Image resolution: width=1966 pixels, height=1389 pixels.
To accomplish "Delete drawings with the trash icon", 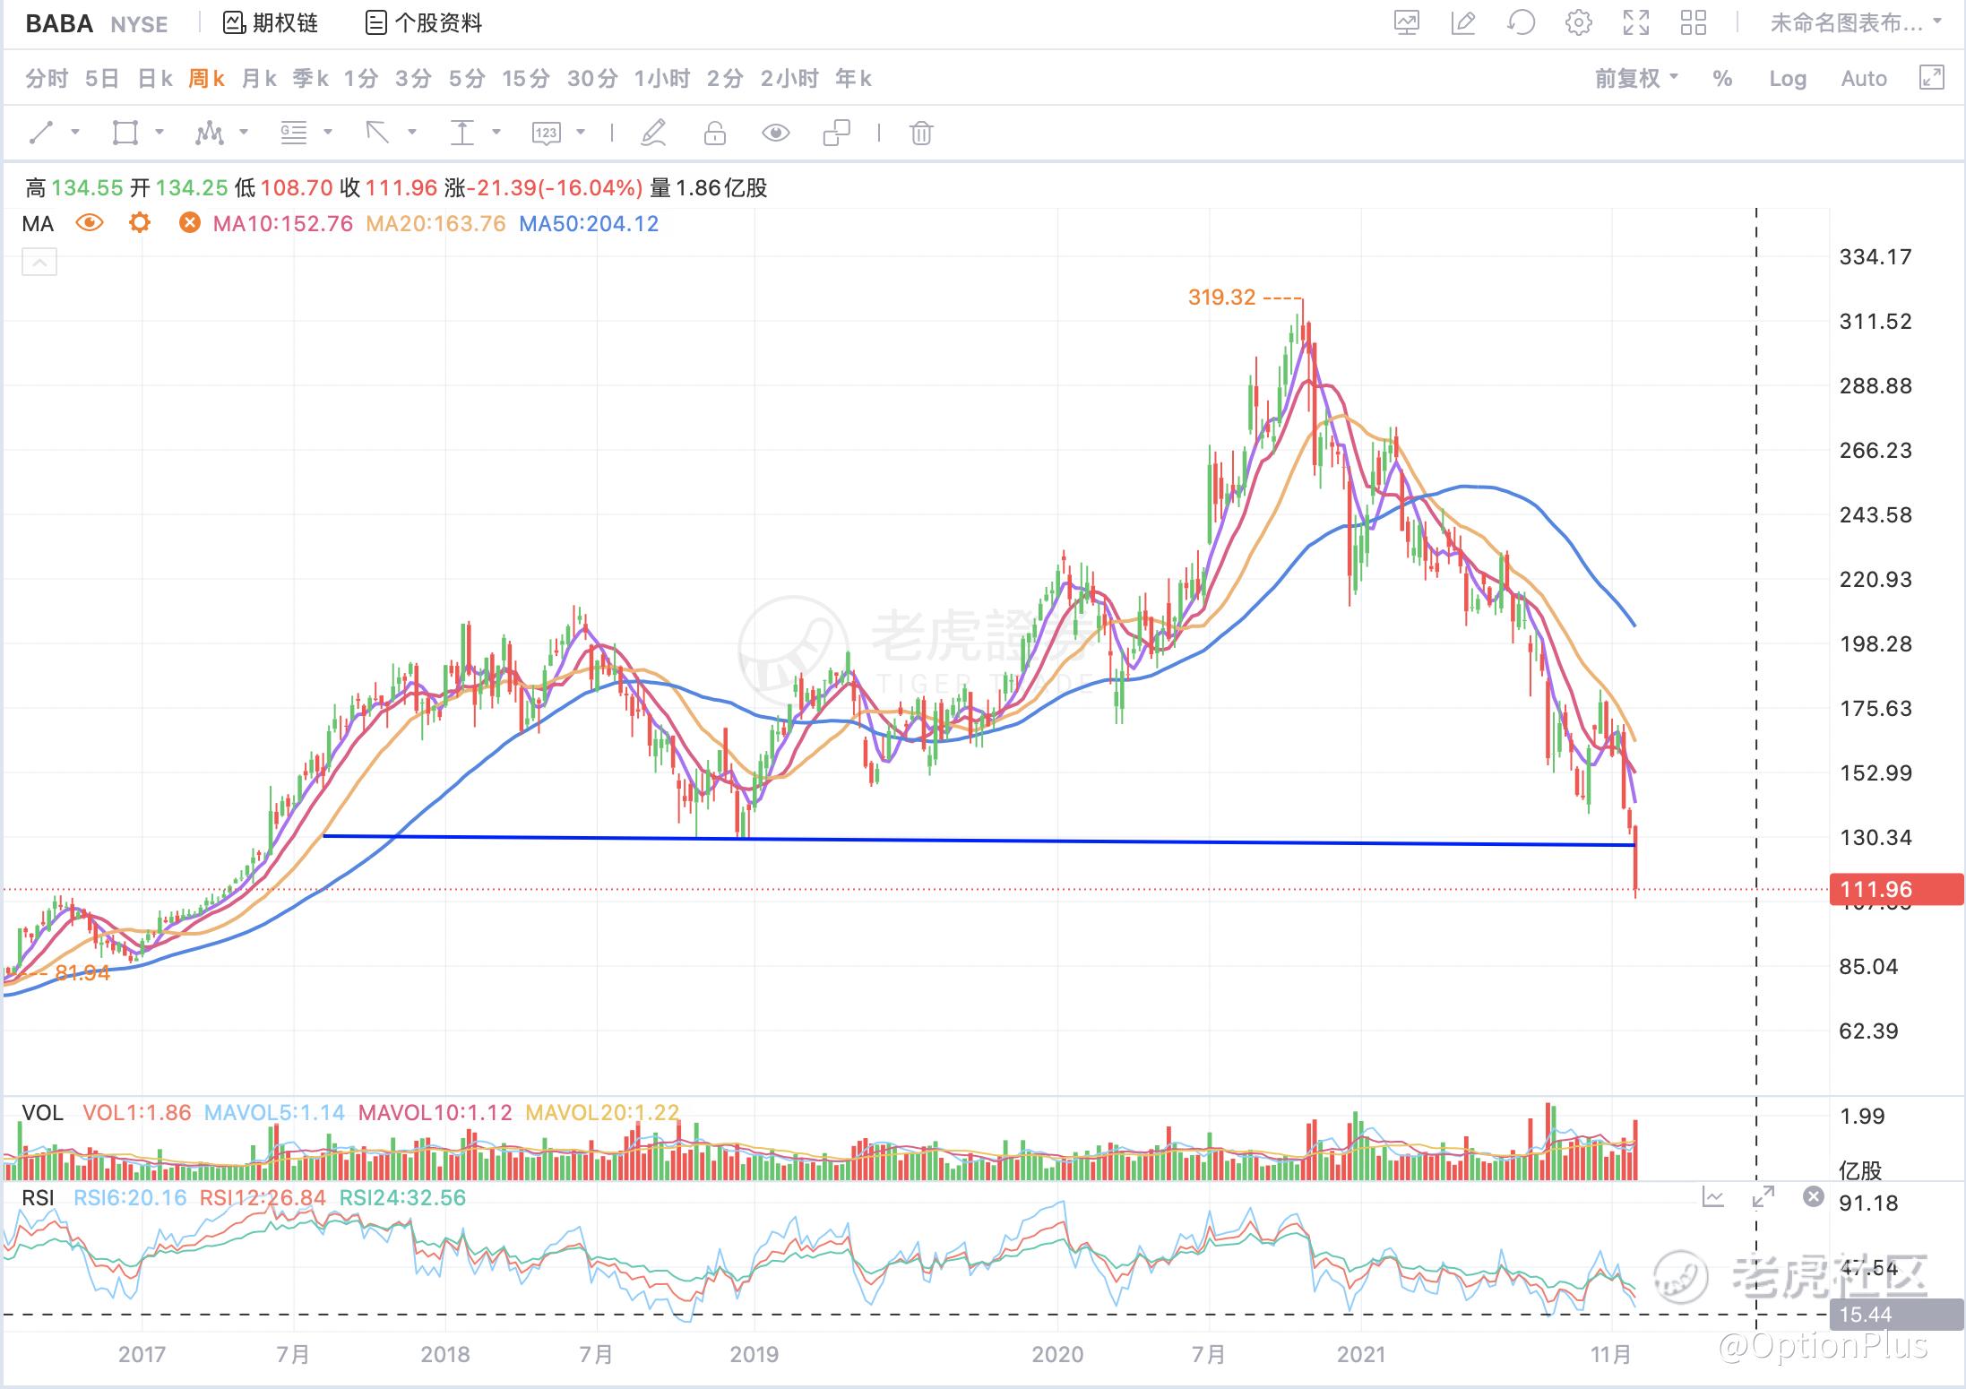I will [x=921, y=133].
